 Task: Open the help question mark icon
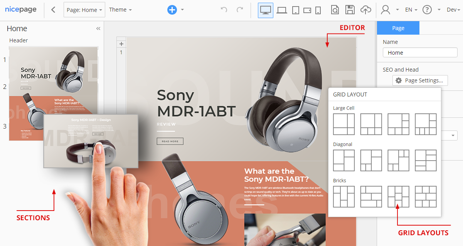coord(427,10)
